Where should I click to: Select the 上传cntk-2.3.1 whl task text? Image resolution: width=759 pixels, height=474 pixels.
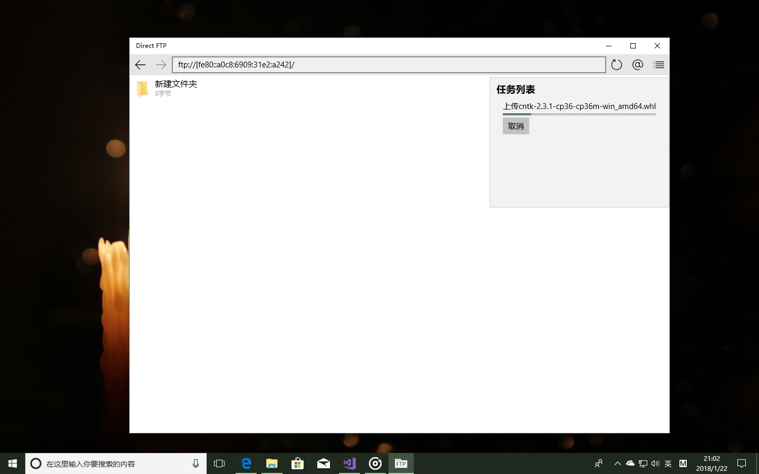coord(579,106)
